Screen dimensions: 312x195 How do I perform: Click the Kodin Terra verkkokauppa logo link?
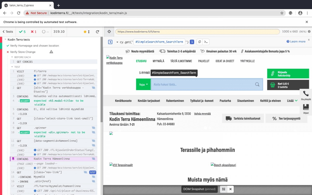(114, 60)
